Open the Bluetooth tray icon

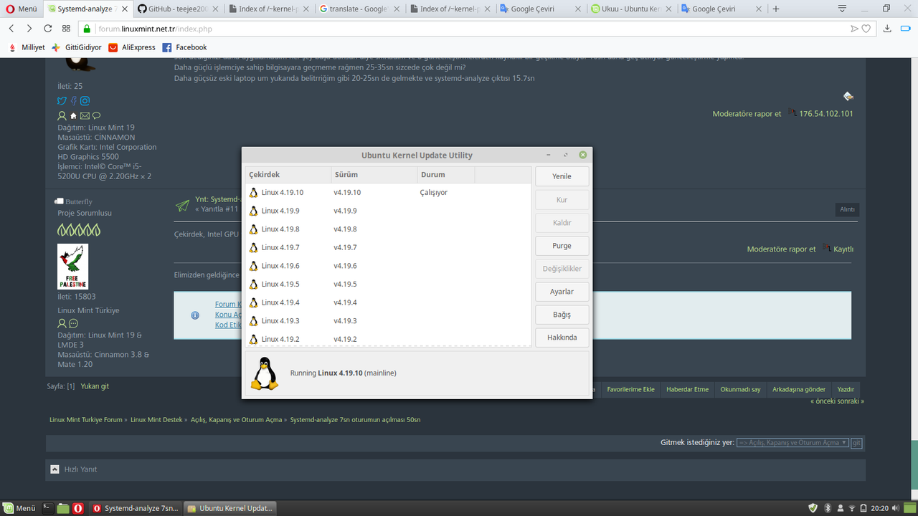(x=827, y=508)
